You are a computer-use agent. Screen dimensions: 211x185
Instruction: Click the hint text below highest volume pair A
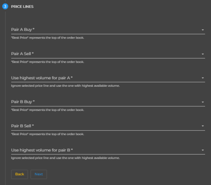coord(65,86)
